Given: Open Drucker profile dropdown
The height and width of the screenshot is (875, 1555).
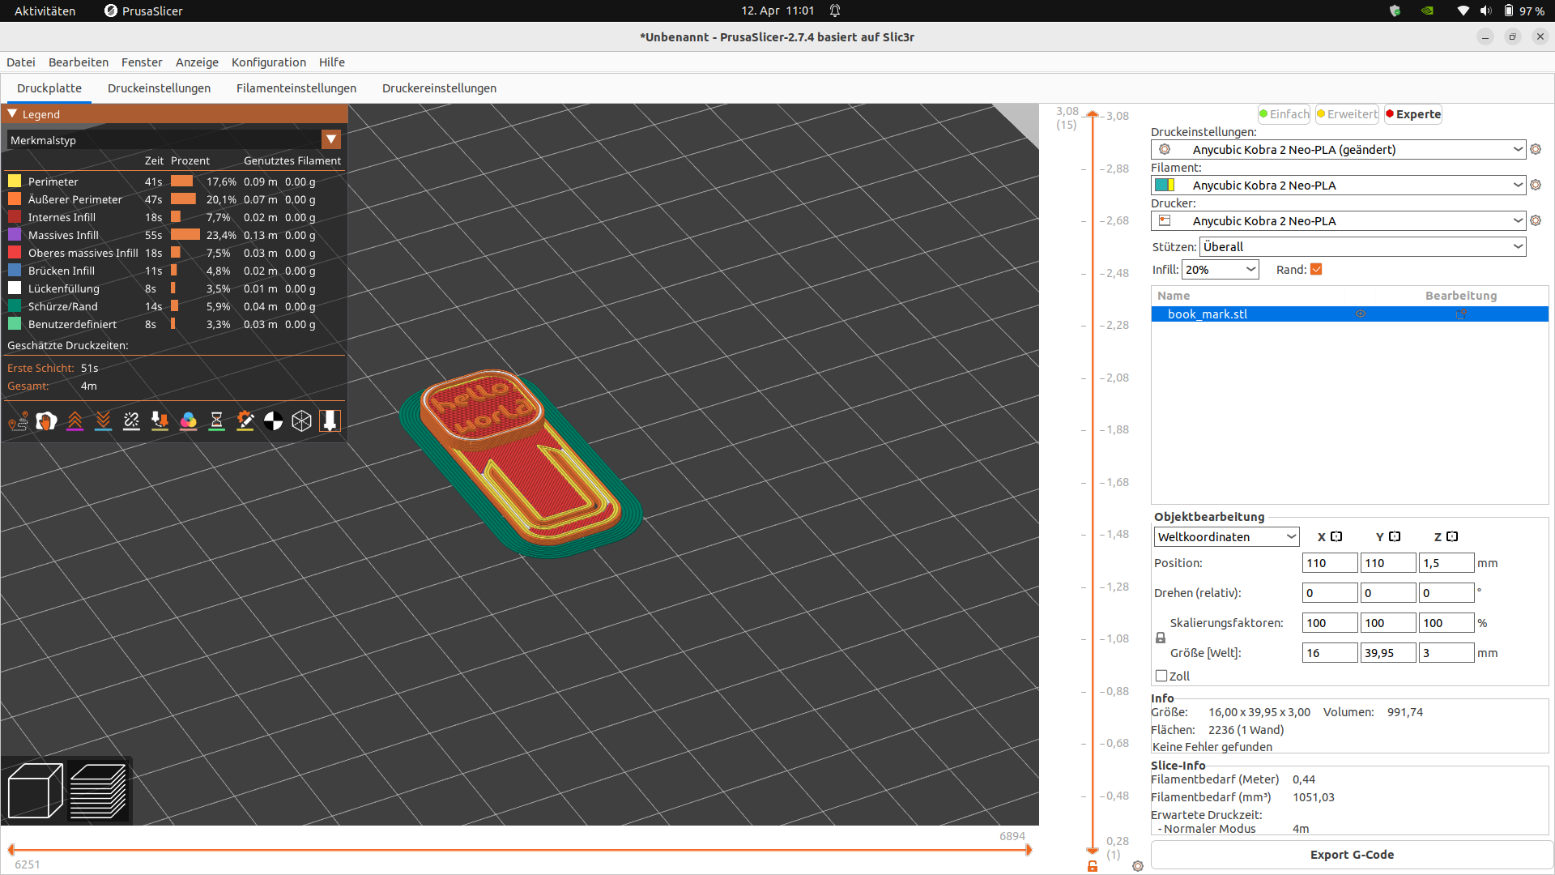Looking at the screenshot, I should [x=1338, y=220].
